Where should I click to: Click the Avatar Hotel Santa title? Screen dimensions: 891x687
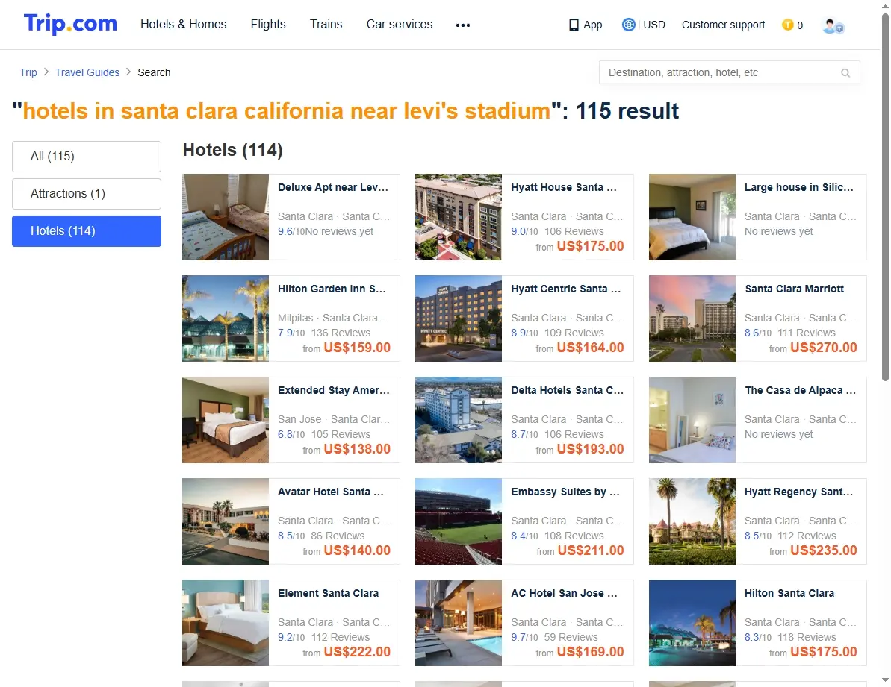331,492
